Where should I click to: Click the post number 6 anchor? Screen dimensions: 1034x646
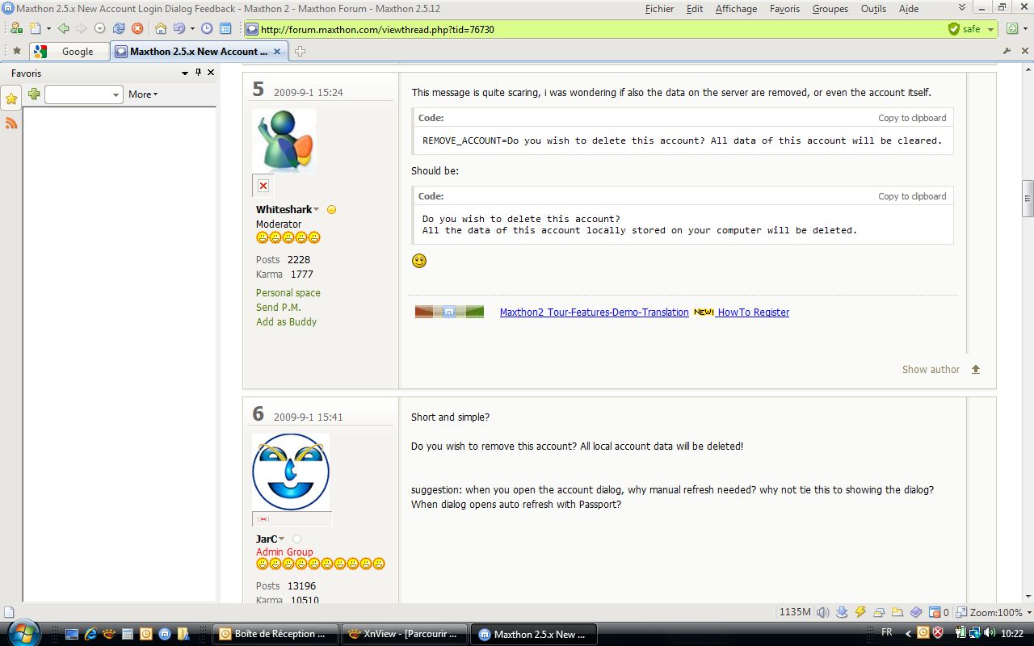[x=258, y=414]
